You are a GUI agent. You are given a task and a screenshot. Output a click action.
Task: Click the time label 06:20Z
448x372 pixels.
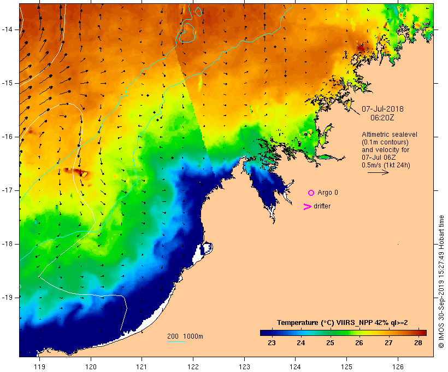[382, 118]
